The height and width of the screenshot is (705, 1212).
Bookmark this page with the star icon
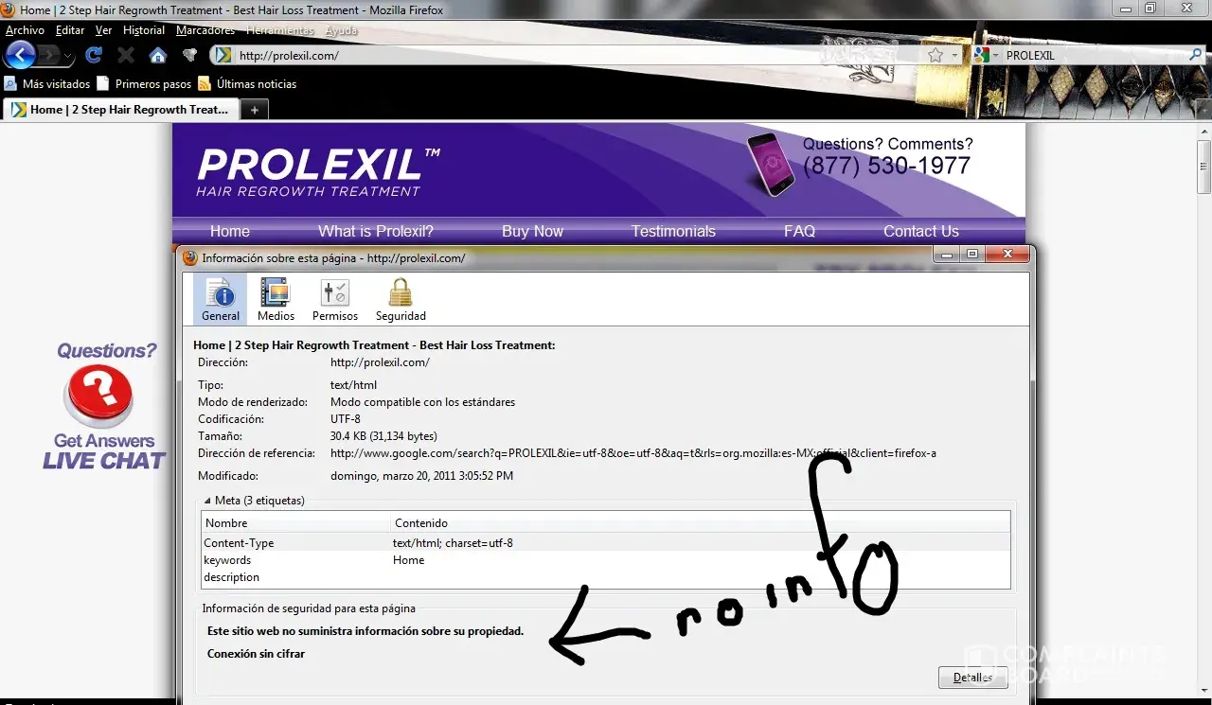click(x=936, y=56)
